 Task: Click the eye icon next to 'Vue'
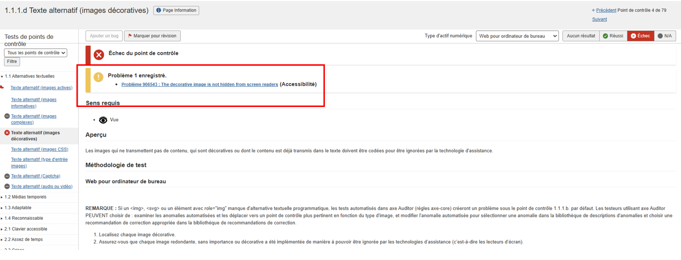coord(103,120)
